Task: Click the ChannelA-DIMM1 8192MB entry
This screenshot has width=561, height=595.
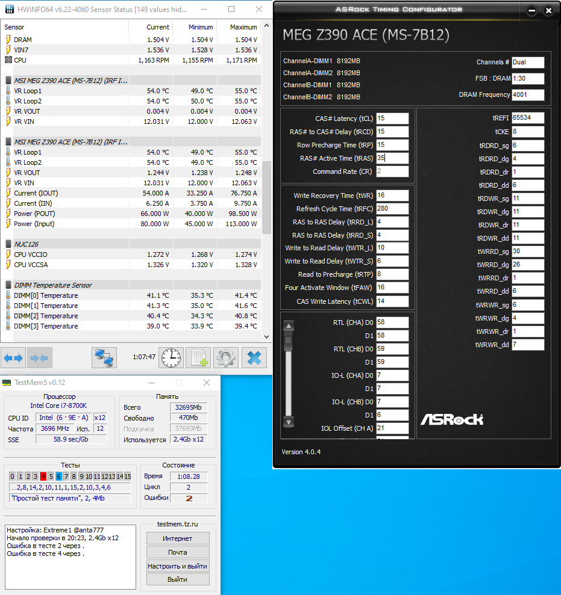Action: coord(322,61)
